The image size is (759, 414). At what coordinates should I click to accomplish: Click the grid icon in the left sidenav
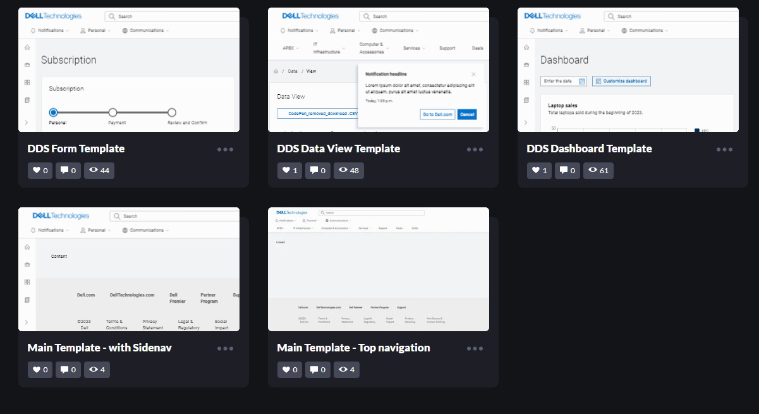pos(27,82)
